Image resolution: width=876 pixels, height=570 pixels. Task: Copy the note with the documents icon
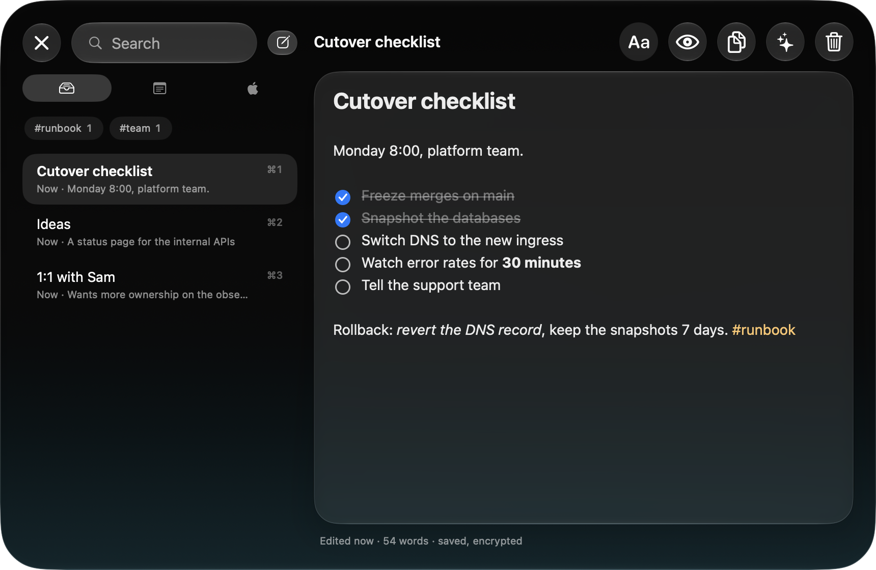click(x=736, y=42)
